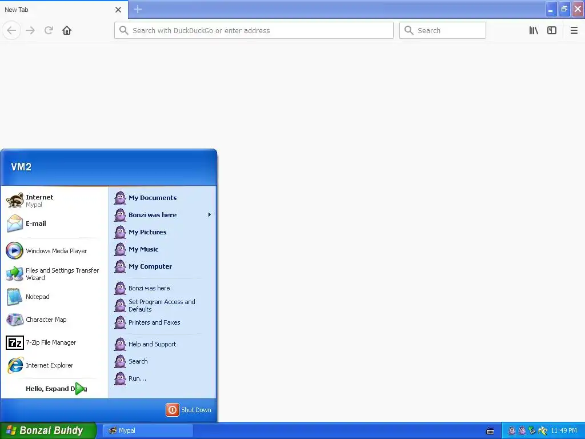Focus the browser Search box

coord(443,30)
